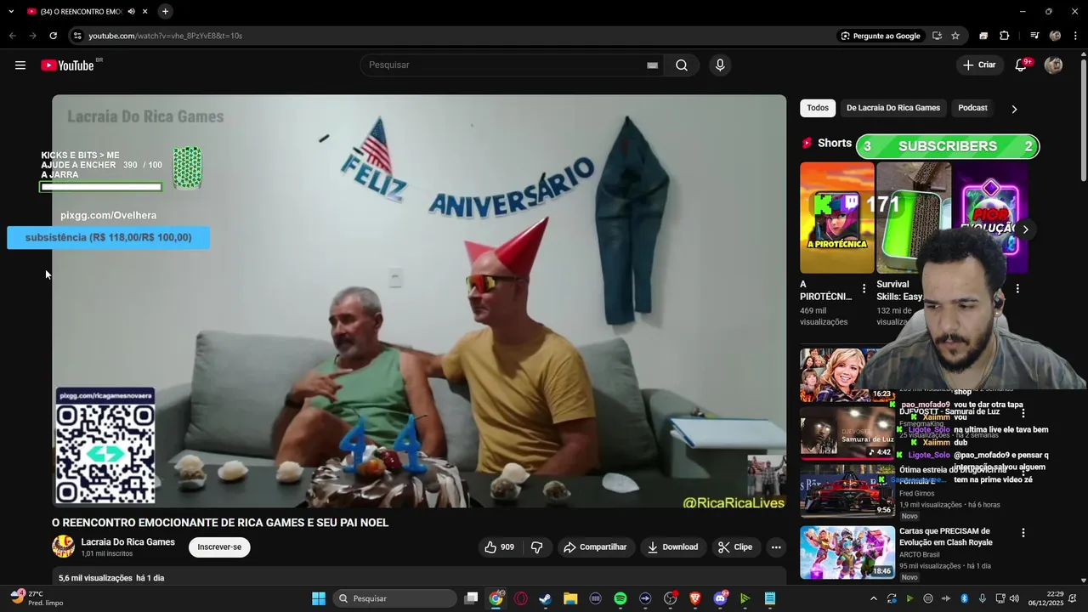Open Steam from the taskbar
1088x612 pixels.
click(545, 598)
